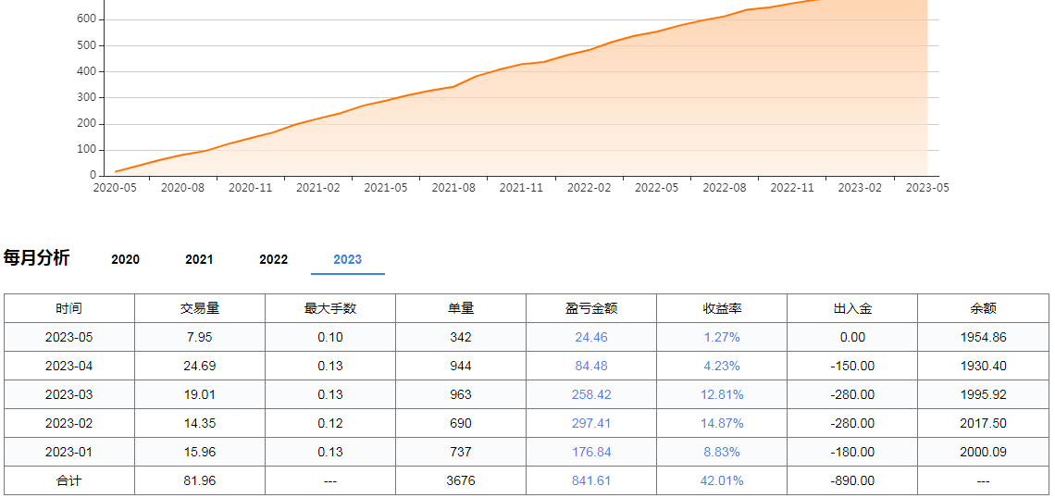Switch to the 2021 monthly analysis tab
1055x498 pixels.
[199, 260]
